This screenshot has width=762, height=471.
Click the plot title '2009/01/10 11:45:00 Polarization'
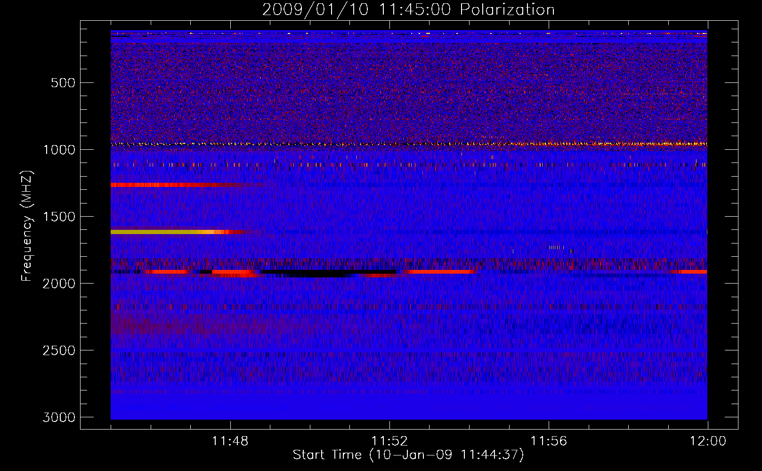408,9
